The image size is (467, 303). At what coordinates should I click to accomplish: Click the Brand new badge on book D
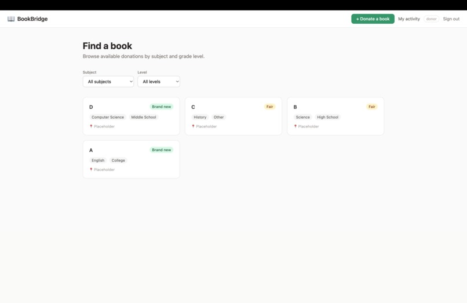tap(162, 107)
